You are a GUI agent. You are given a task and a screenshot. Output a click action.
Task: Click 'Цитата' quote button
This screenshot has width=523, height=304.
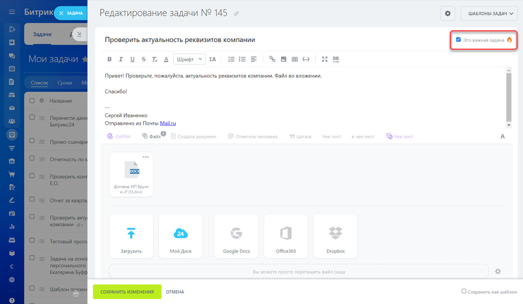click(x=300, y=136)
